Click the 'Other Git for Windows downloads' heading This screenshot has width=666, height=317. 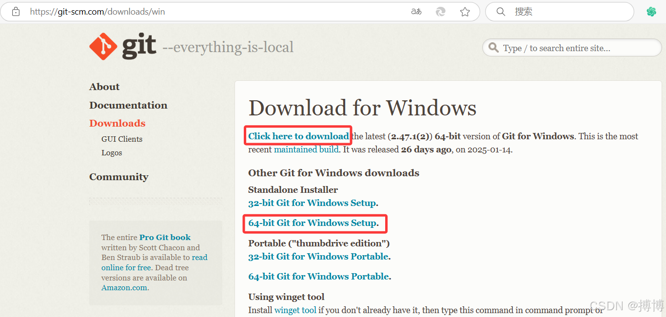click(x=333, y=173)
